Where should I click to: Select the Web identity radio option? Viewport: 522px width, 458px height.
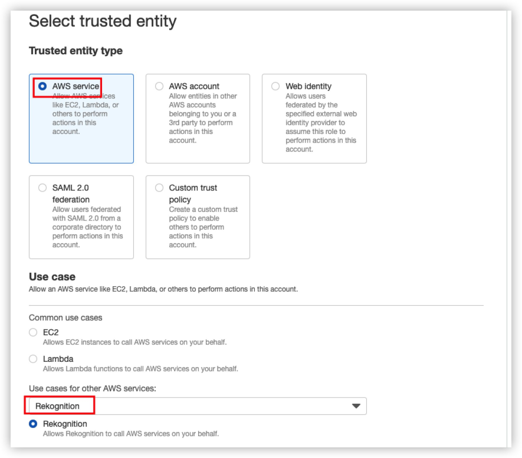[x=275, y=86]
